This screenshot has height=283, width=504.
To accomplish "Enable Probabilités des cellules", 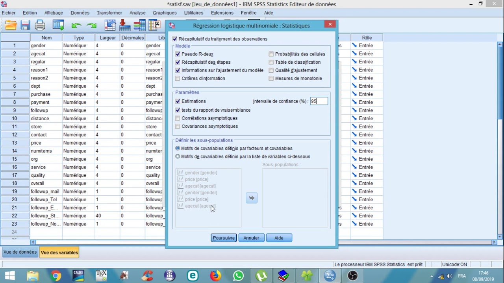I will (271, 54).
